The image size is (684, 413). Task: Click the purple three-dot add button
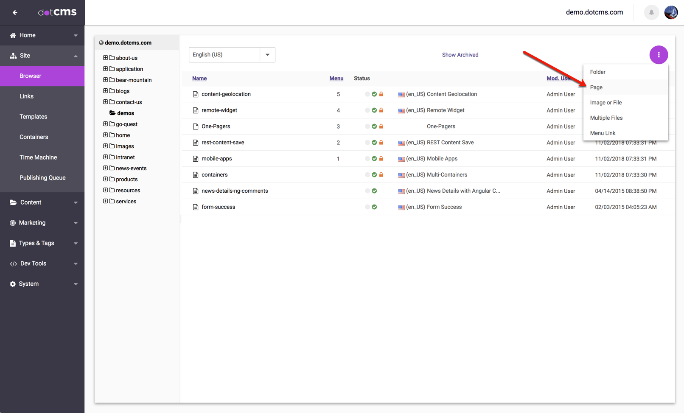click(658, 55)
